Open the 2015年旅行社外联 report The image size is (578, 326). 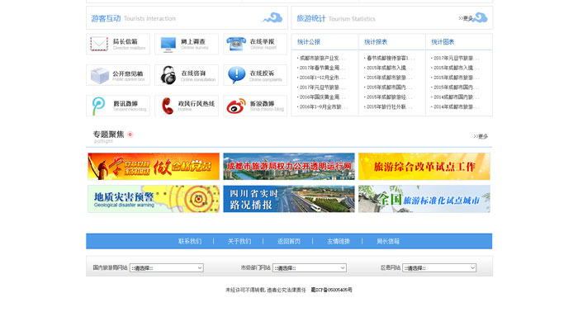tap(389, 106)
